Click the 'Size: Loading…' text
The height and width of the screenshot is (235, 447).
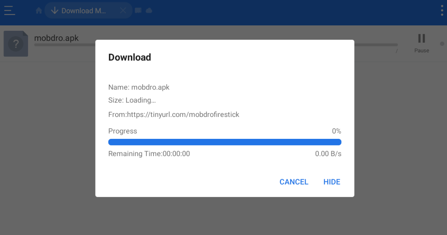click(132, 100)
